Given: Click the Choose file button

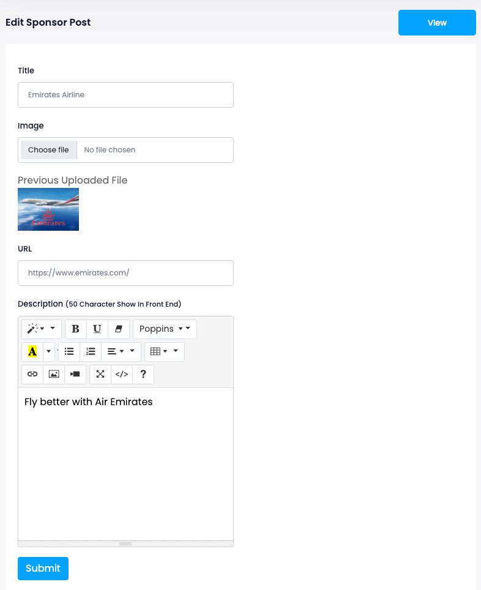Looking at the screenshot, I should [48, 150].
